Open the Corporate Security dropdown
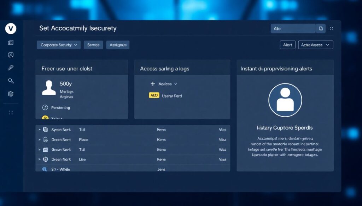Screen dimensions: 362x206 (59, 45)
